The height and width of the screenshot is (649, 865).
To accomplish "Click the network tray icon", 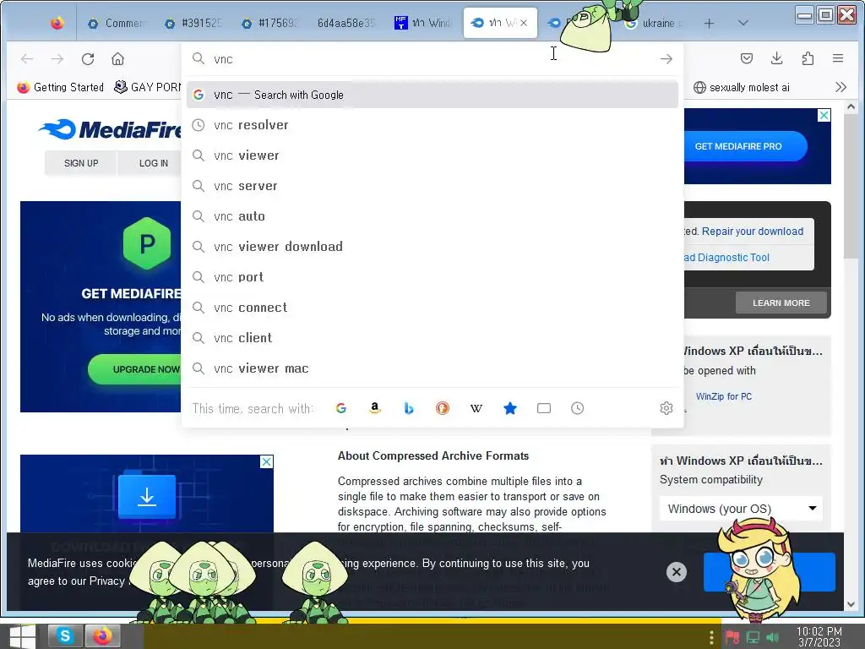I will 753,637.
